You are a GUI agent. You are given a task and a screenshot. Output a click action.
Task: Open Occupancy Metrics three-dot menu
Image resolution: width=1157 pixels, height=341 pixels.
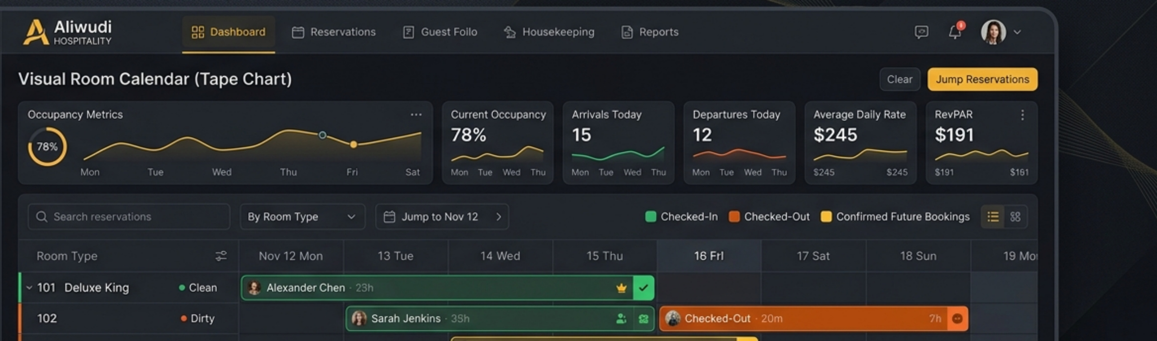click(416, 115)
